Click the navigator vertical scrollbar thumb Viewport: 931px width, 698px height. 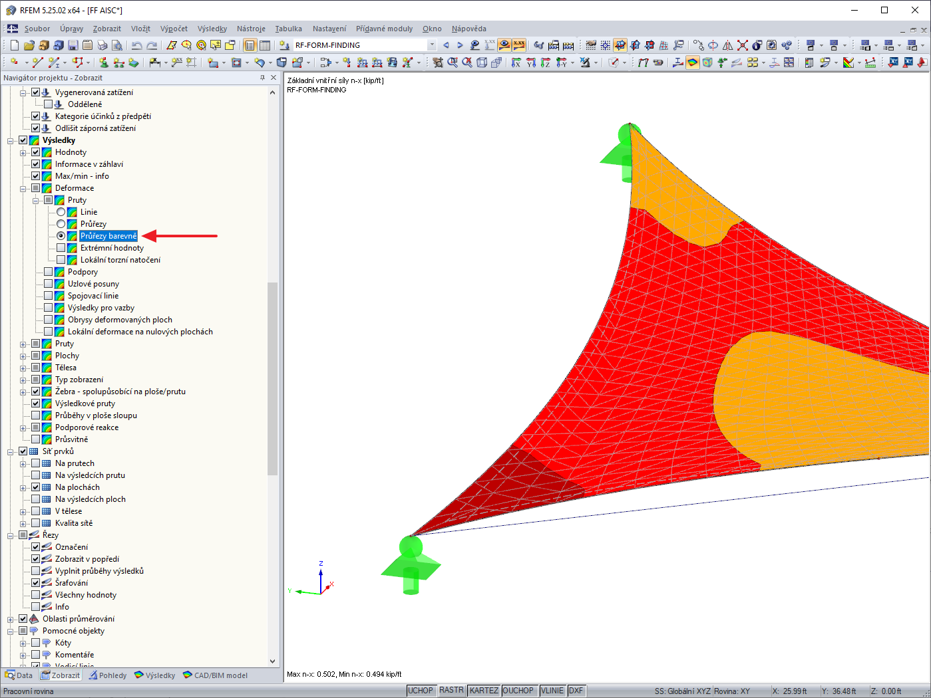[x=273, y=379]
